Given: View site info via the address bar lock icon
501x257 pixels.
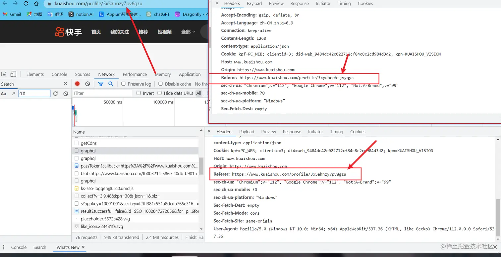Looking at the screenshot, I should [x=49, y=4].
